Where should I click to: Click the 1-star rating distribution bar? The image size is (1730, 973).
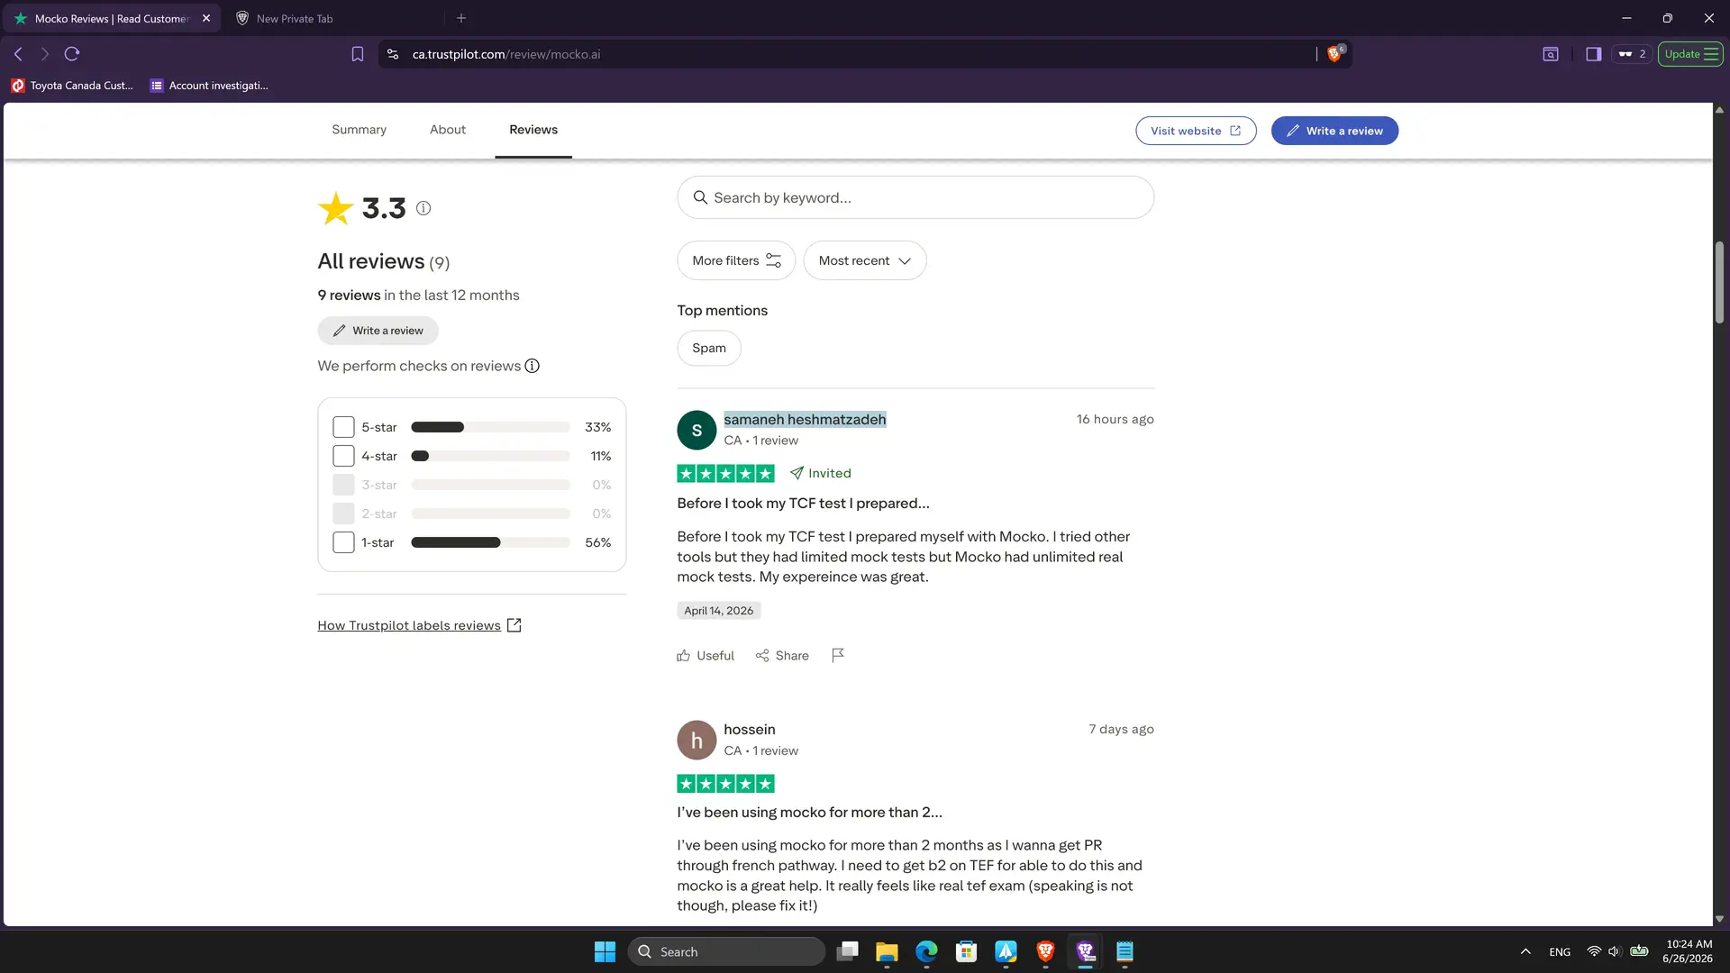490,542
